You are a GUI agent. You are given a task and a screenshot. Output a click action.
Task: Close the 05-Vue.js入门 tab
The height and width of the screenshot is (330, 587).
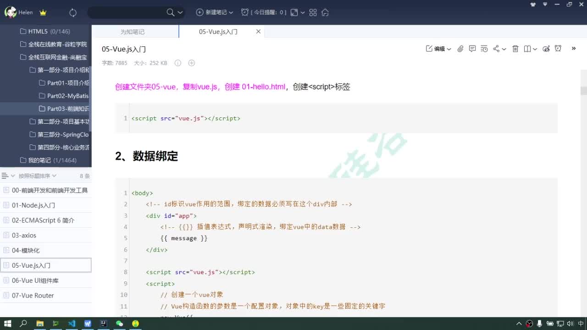(x=258, y=32)
